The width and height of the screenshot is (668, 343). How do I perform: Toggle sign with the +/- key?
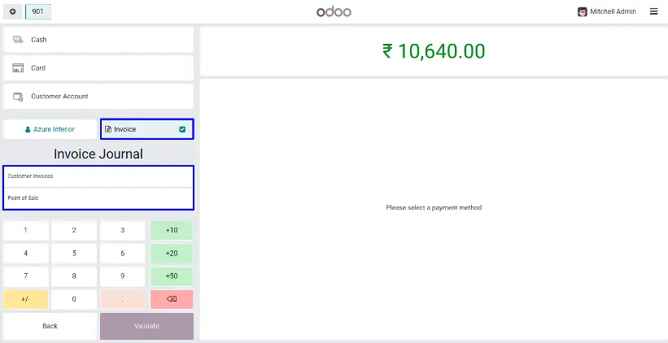[x=25, y=299]
